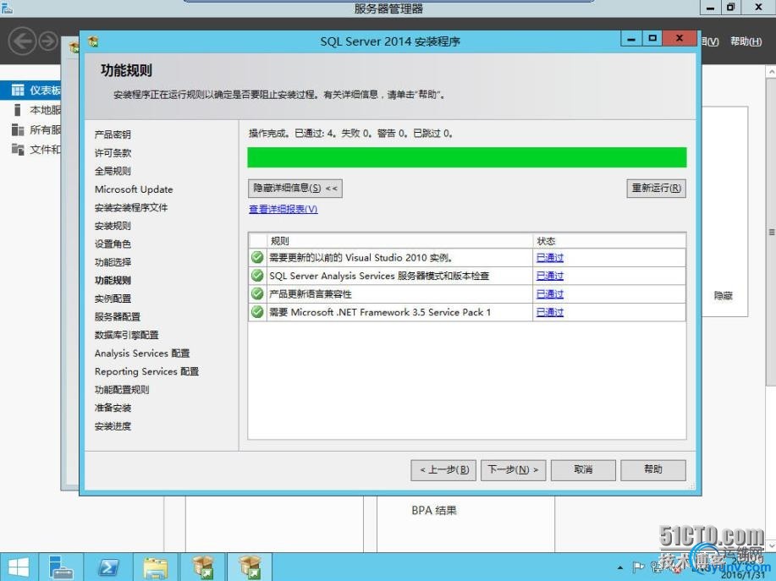Select Microsoft Update step in sidebar
Screen dimensions: 776x581
click(x=134, y=189)
